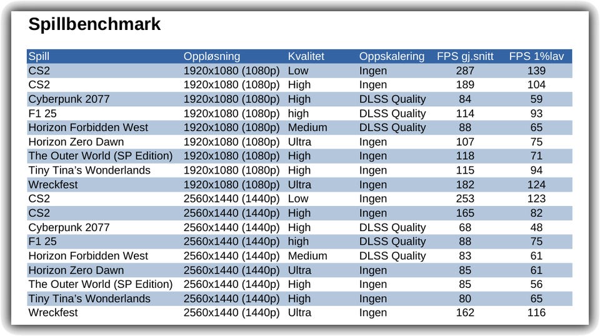Screen dimensions: 600x336
Task: Click FPS average 182 cell
Action: point(465,185)
